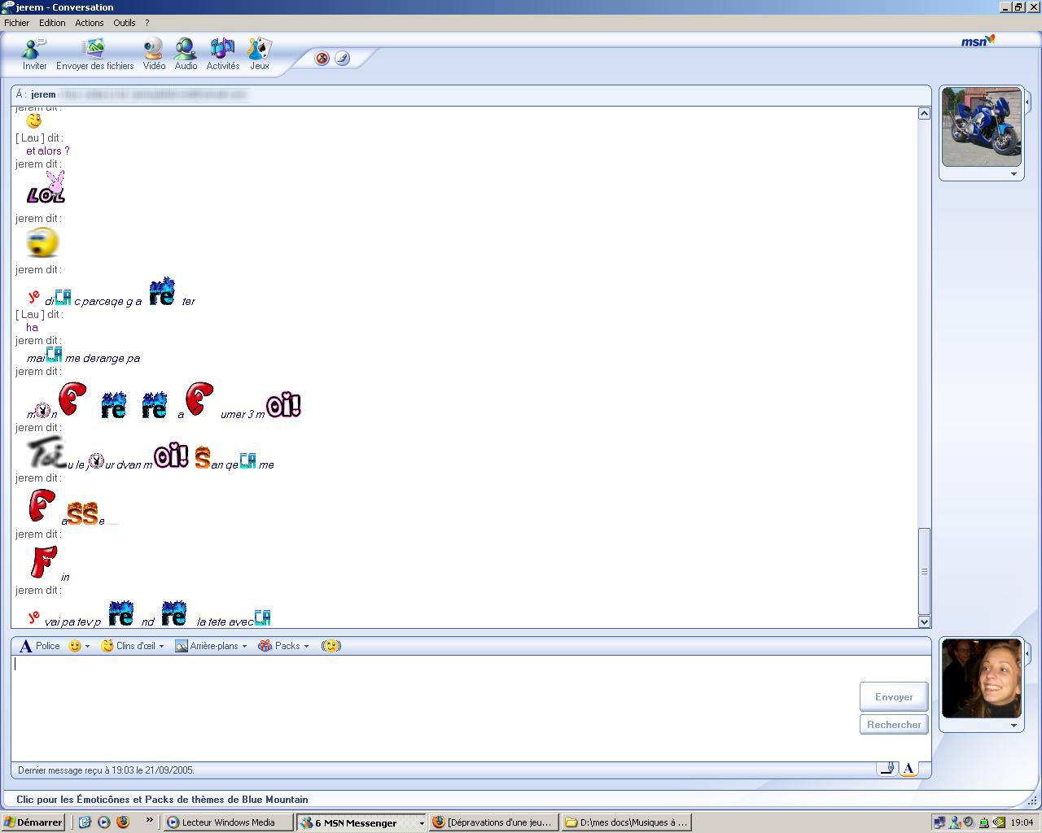Click the Inviter contact icon
This screenshot has width=1042, height=833.
tap(34, 55)
